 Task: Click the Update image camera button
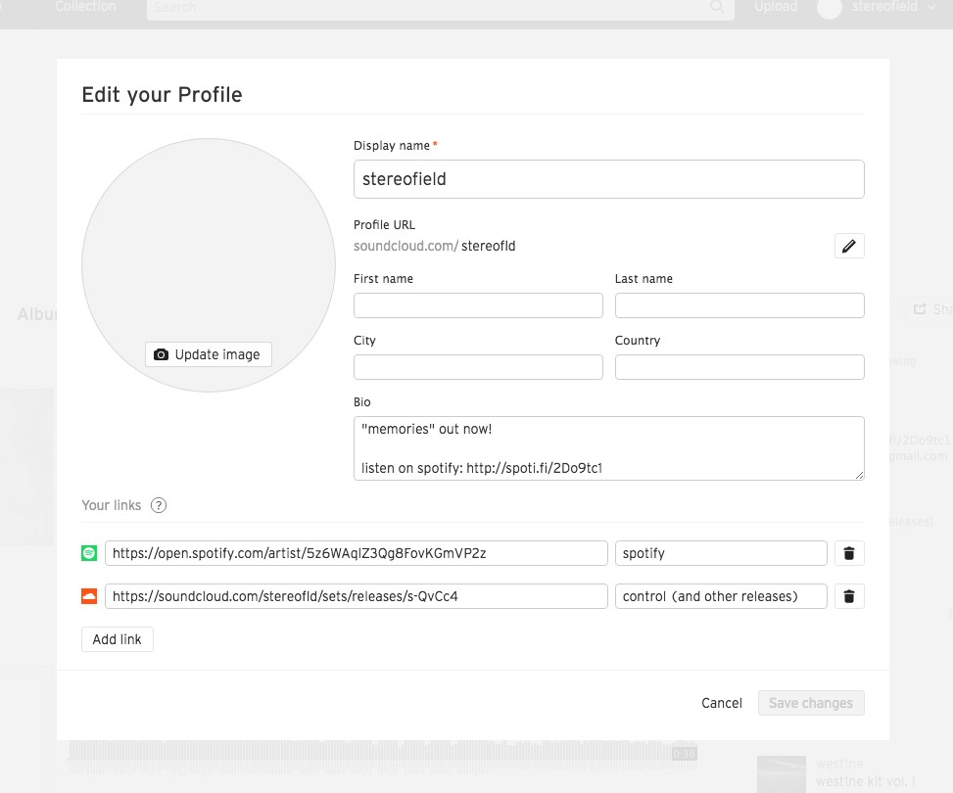pyautogui.click(x=209, y=354)
